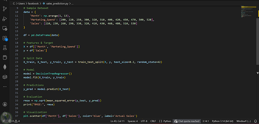This screenshot has height=124, width=259.
Task: Click 'model.predict(X_test)' on line 30
Action: 54,89
